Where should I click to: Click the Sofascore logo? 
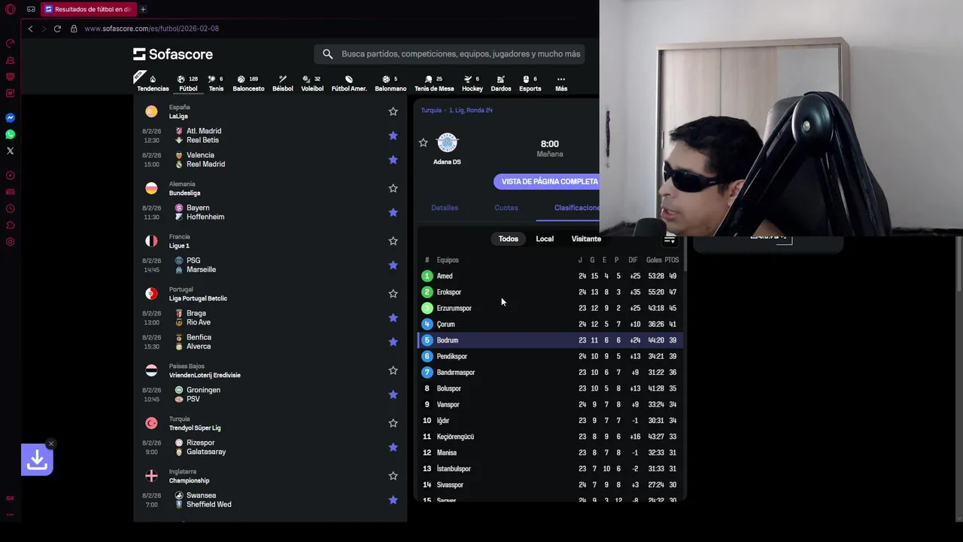click(x=173, y=54)
